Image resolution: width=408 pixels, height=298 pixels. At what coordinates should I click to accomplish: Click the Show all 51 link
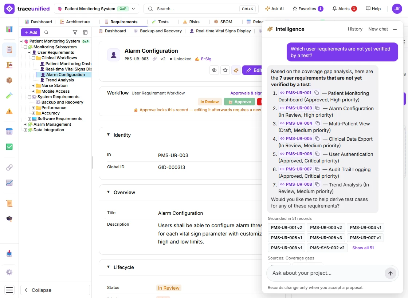363,248
